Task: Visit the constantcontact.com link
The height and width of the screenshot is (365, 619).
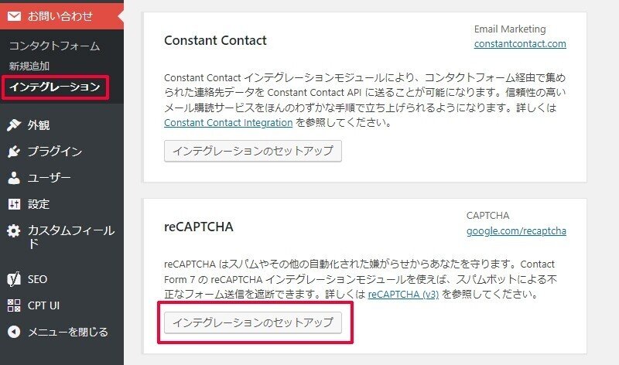Action: pos(520,44)
